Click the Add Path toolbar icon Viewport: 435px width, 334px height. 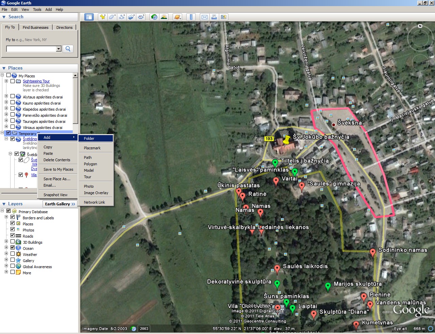[x=122, y=17]
